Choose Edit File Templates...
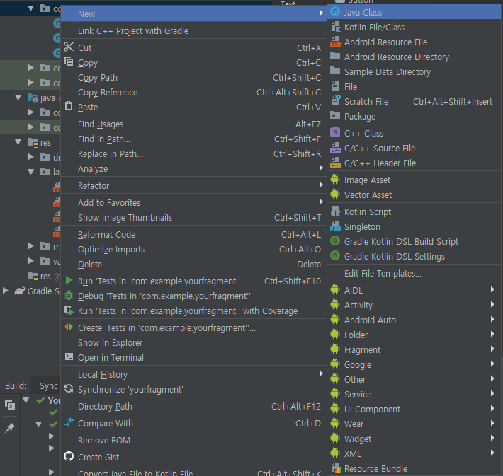 [414, 273]
